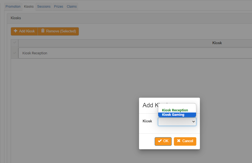
Task: Click the X icon on the Cancel button
Action: 179,141
